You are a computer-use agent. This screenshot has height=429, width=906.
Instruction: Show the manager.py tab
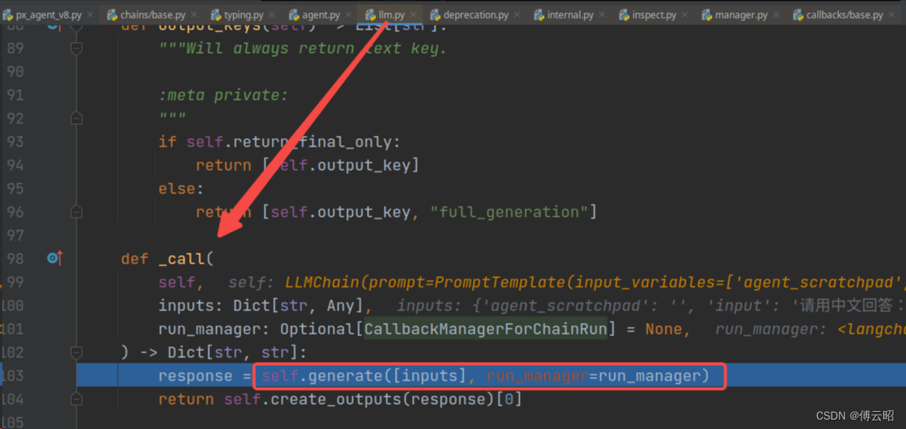point(740,15)
